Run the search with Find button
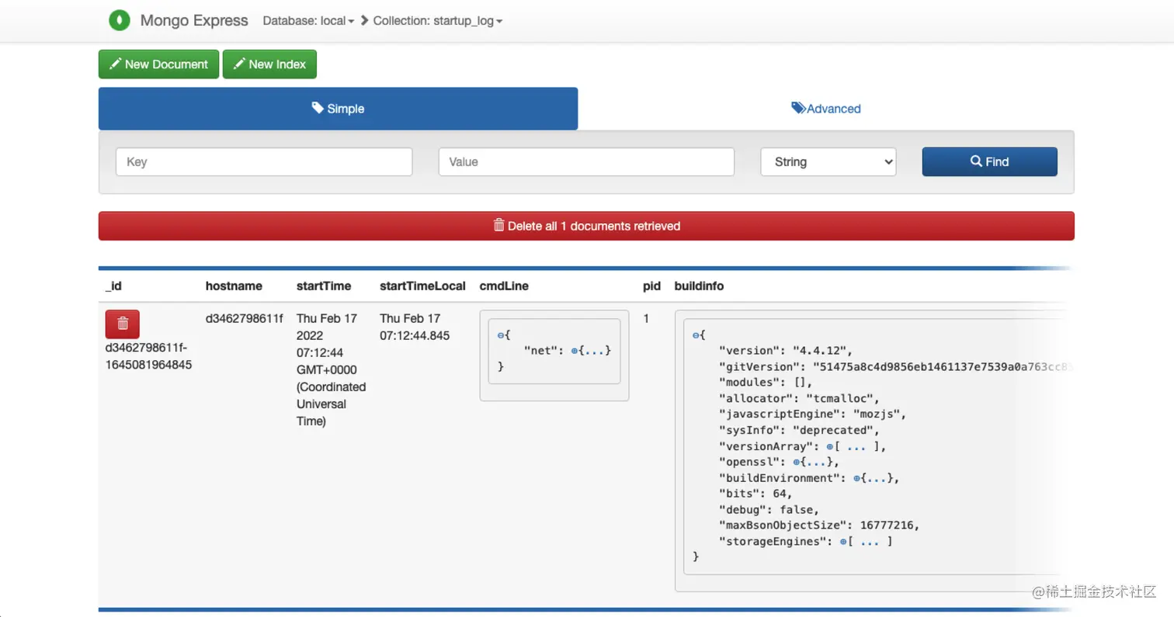 tap(989, 161)
